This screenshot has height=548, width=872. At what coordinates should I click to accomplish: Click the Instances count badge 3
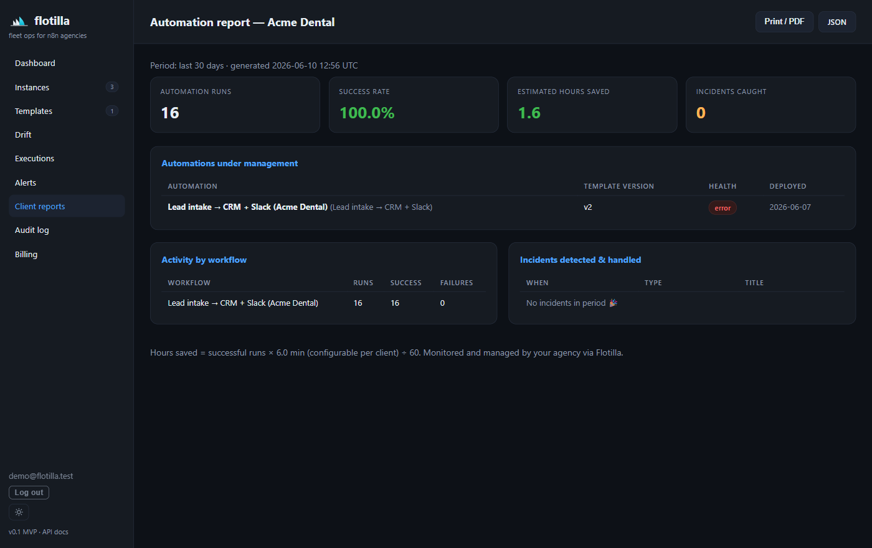[x=112, y=87]
